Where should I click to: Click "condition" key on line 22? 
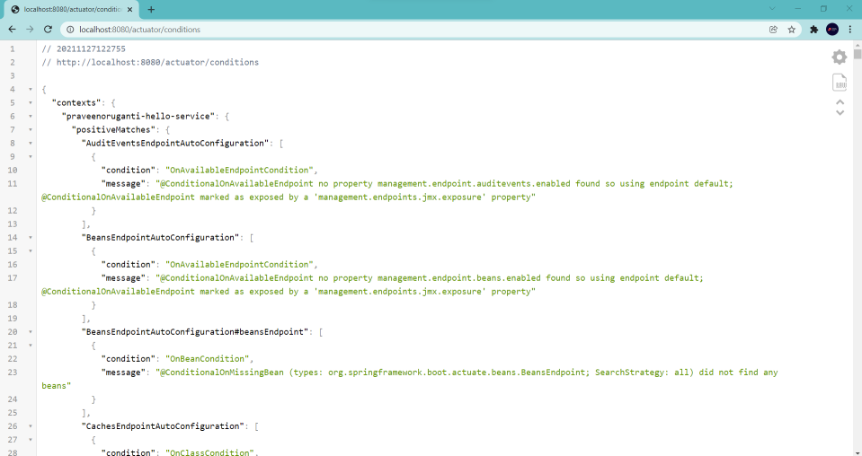coord(129,359)
